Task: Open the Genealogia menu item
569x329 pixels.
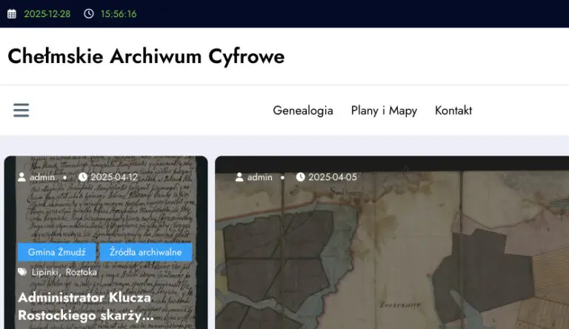Action: point(302,110)
